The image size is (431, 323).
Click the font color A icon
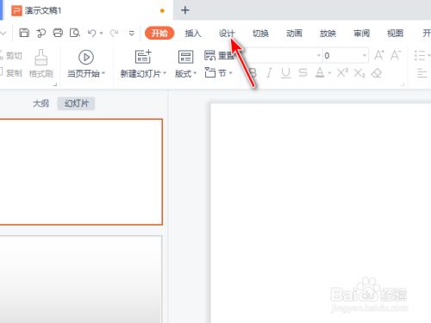(320, 73)
